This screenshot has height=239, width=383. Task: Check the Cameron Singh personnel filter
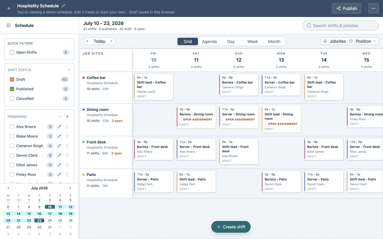(x=12, y=146)
